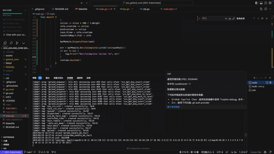Toggle regular expression search in find widget

pyautogui.click(x=234, y=18)
